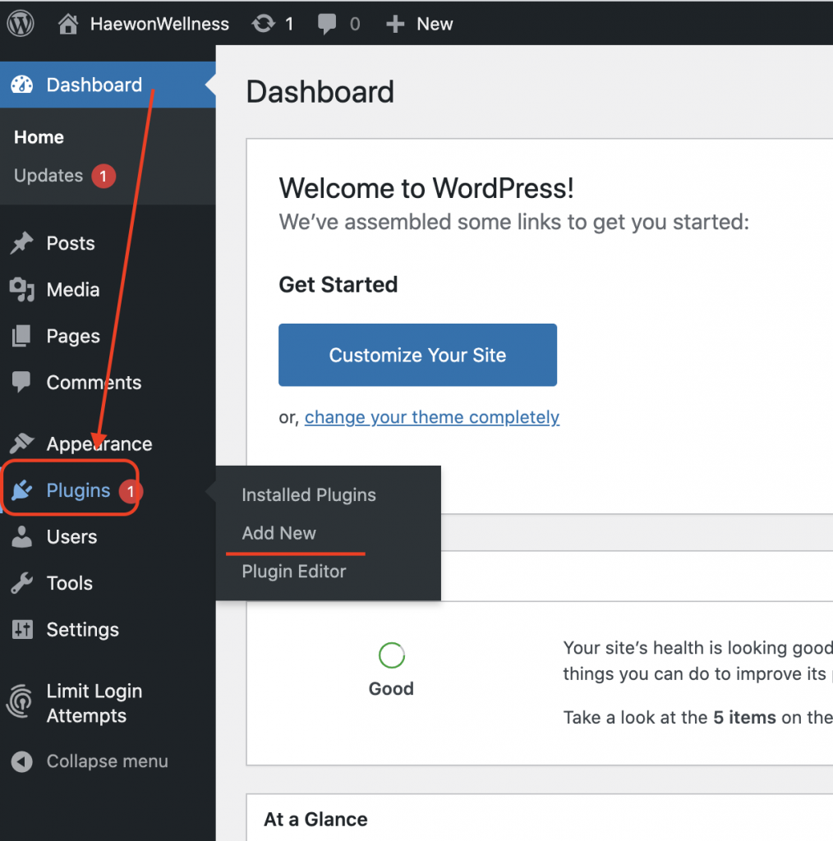Click the Plugins plug icon
Viewport: 833px width, 841px height.
[x=22, y=490]
